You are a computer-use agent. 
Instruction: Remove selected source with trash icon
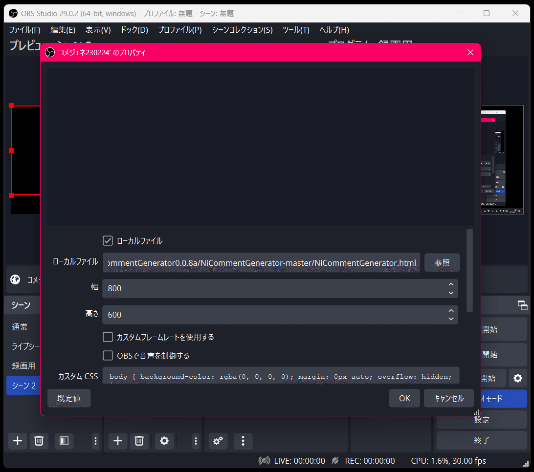pyautogui.click(x=139, y=441)
